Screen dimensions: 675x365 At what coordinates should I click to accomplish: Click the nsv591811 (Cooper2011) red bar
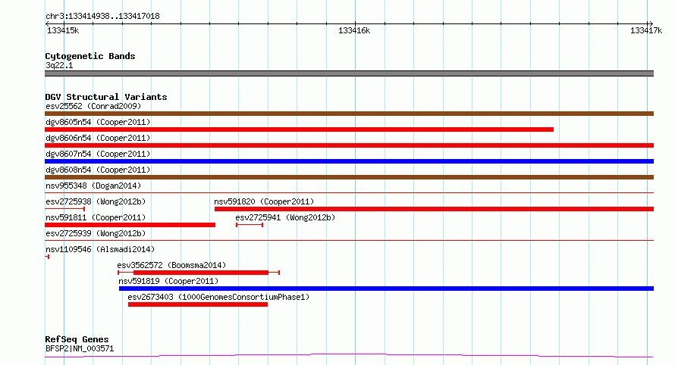130,225
